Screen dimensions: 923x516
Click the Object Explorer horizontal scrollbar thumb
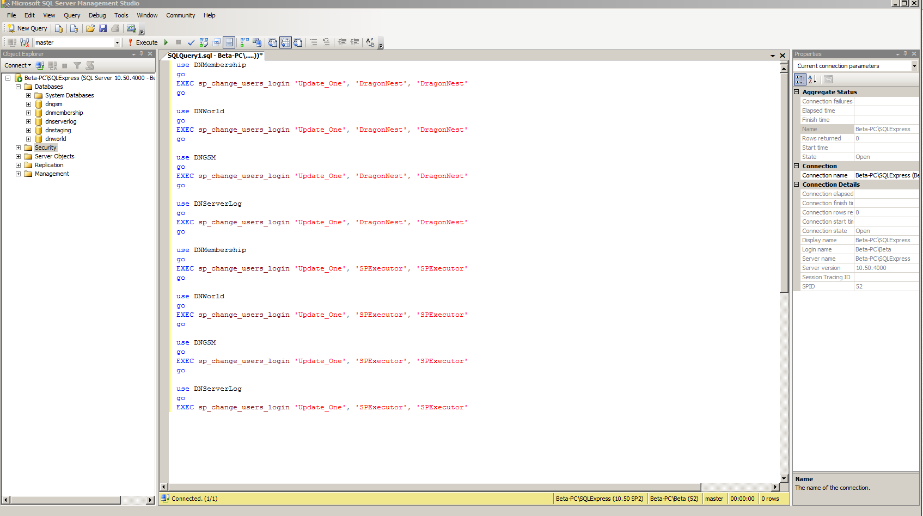[65, 500]
